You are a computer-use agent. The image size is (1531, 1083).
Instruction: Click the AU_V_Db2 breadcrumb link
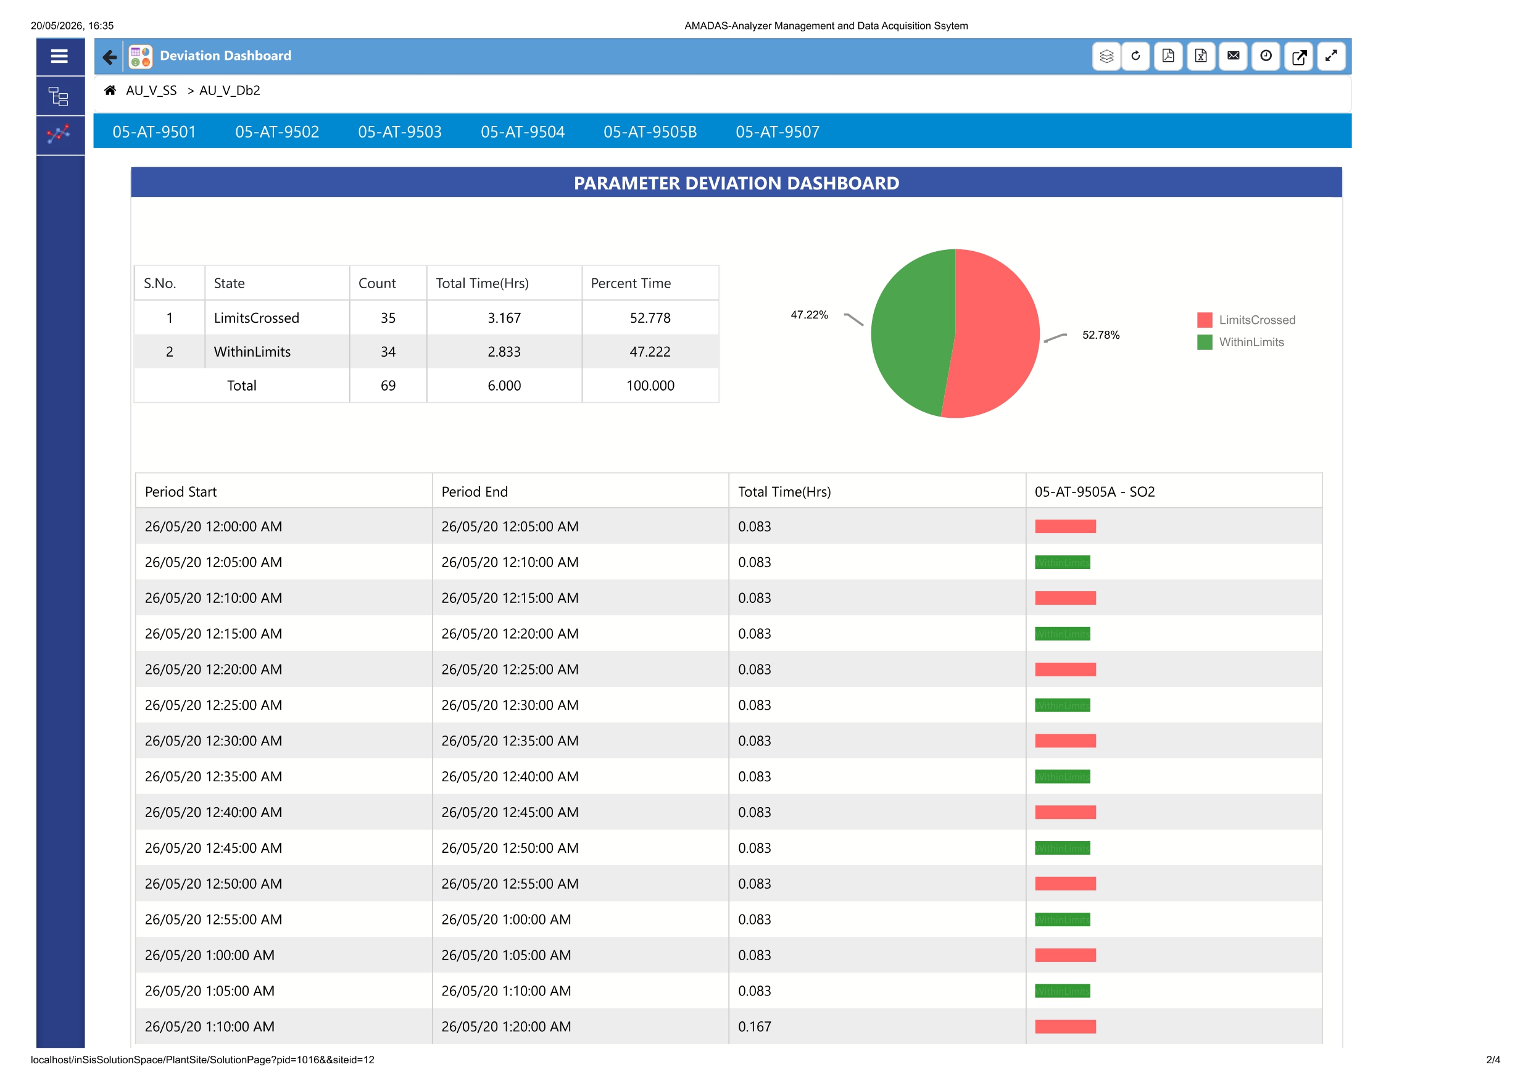230,91
